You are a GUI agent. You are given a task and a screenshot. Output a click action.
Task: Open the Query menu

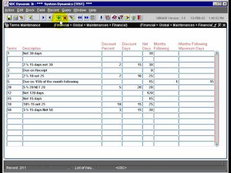tap(66, 10)
